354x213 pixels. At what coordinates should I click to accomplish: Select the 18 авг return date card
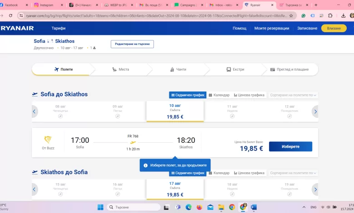(x=232, y=189)
